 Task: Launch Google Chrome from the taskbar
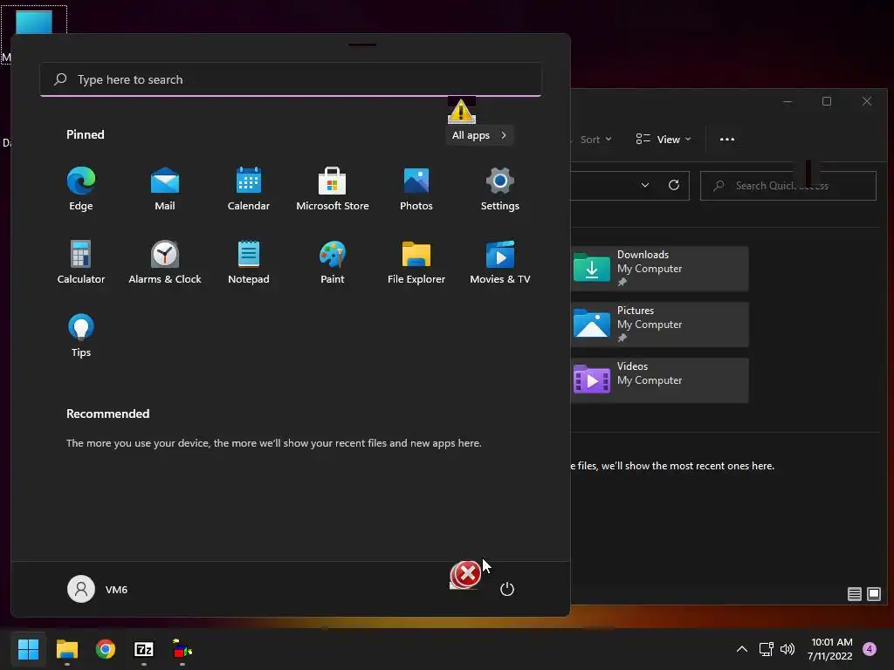105,649
